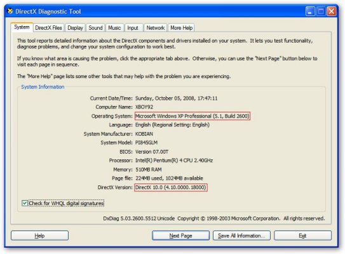Minimize the DirectX Diagnostic Tool window
Screen dimensions: 345x254
310,11
